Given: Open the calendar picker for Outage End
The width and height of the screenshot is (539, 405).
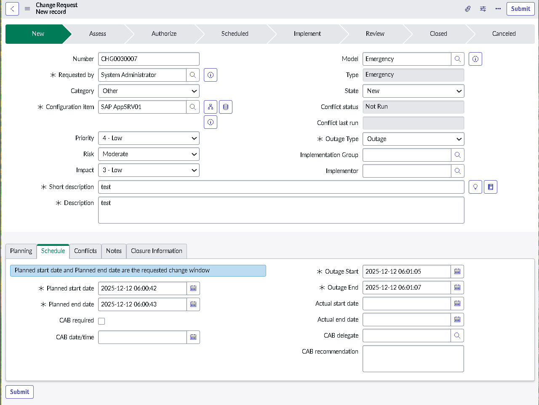Looking at the screenshot, I should coord(457,288).
